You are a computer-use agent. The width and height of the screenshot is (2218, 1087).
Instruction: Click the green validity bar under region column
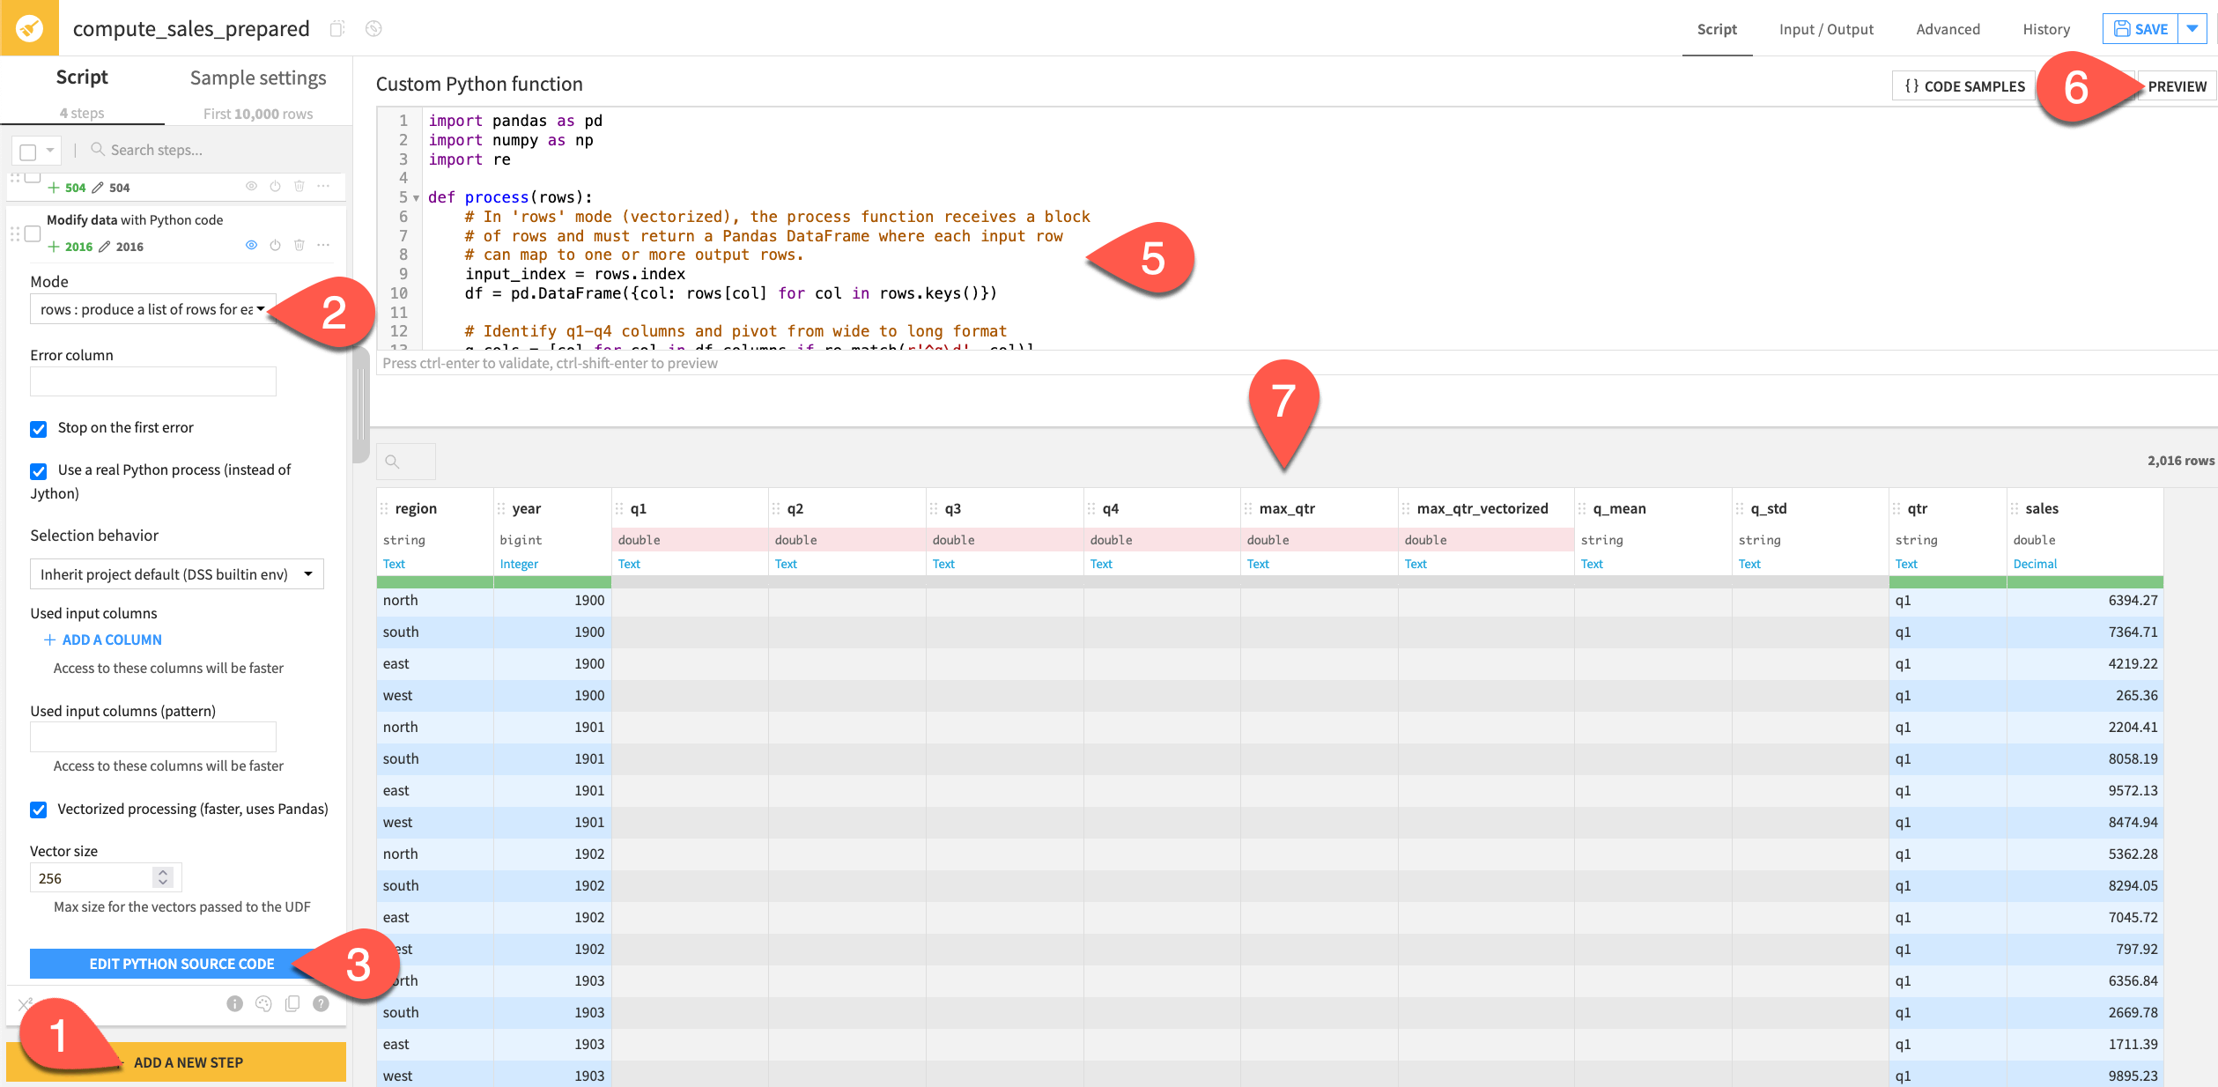coord(435,582)
